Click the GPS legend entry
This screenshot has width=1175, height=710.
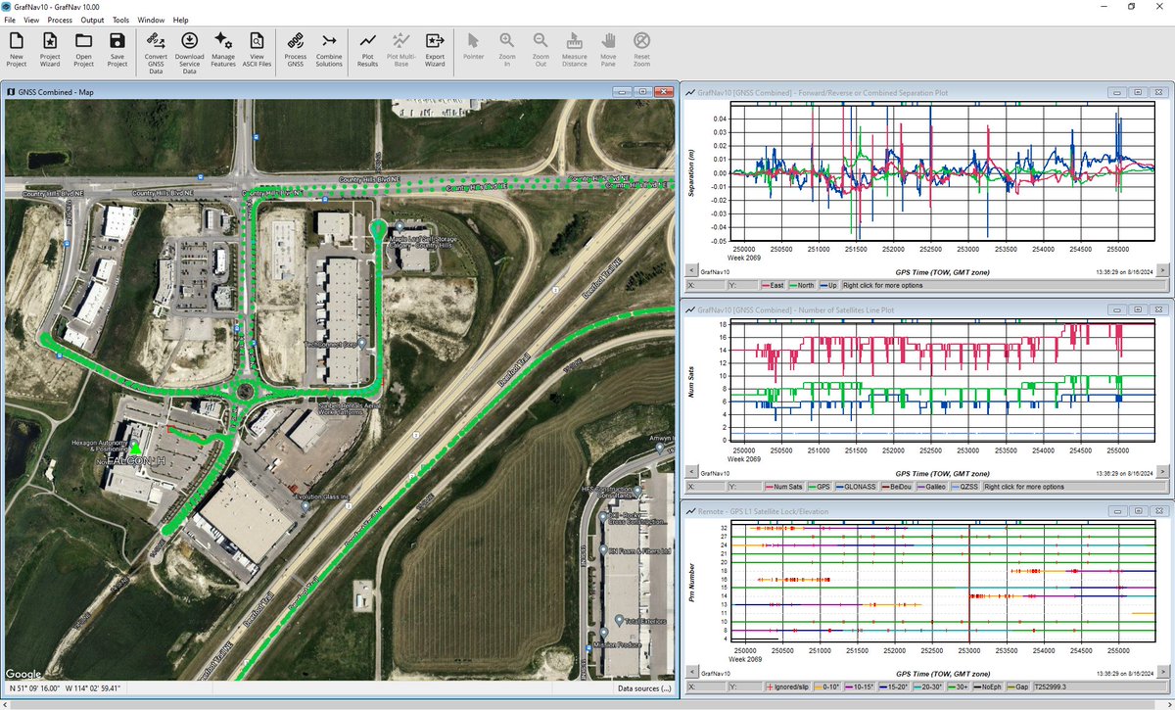[819, 486]
